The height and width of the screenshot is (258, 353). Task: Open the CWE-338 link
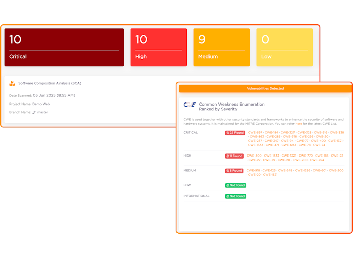(x=337, y=132)
